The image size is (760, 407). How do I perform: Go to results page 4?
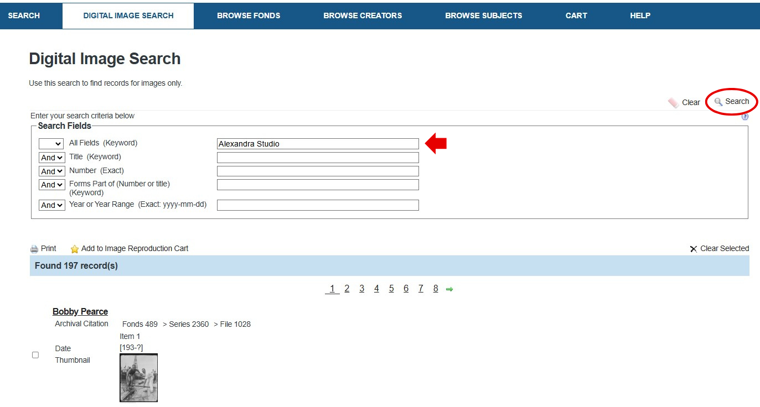tap(376, 289)
